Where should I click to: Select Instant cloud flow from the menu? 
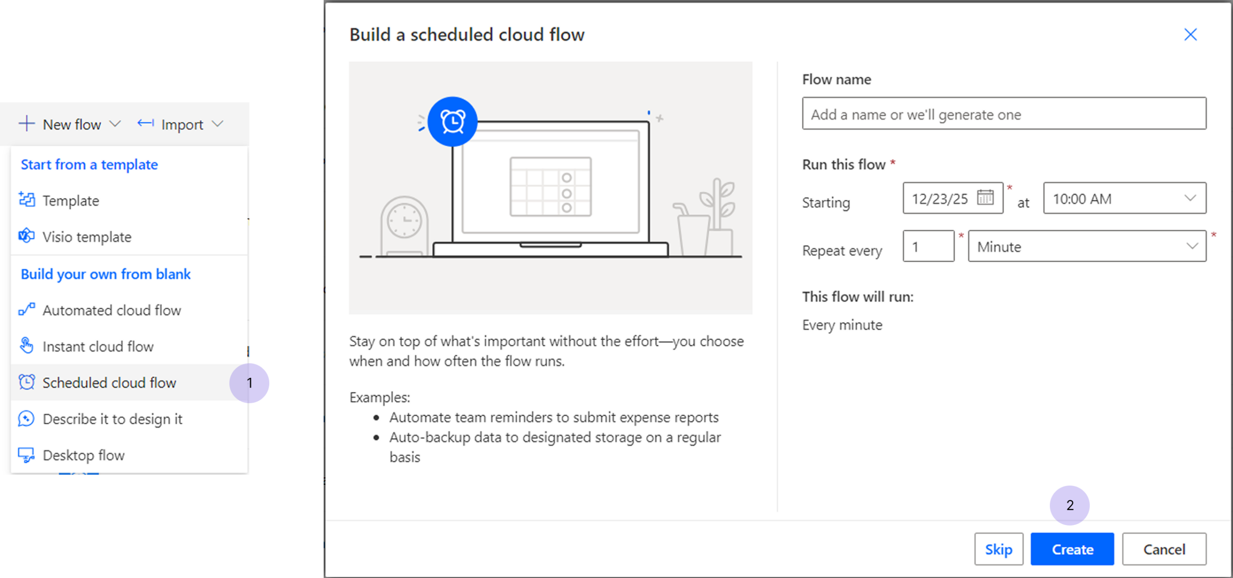(x=98, y=346)
